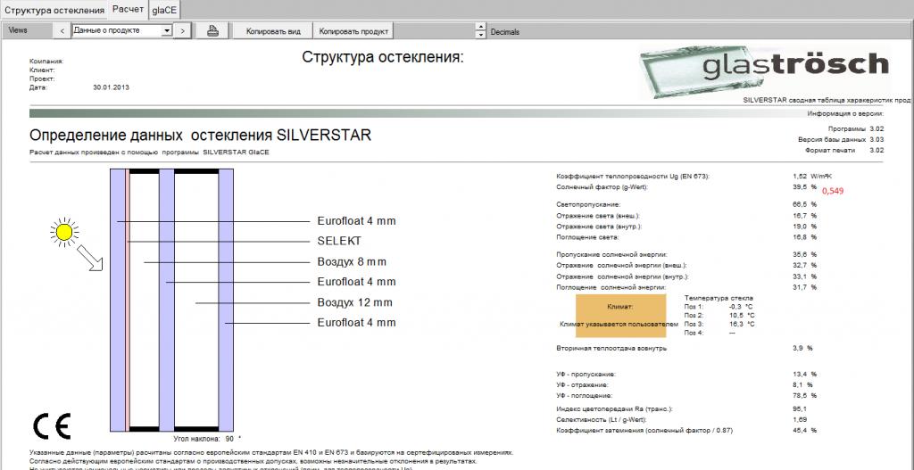Click the date 30.01.2013
Viewport: 914px width, 470px height.
click(x=111, y=87)
